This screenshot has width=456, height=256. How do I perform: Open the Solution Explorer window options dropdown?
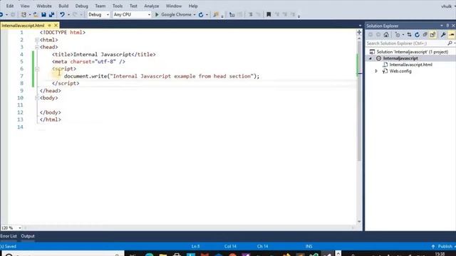442,26
